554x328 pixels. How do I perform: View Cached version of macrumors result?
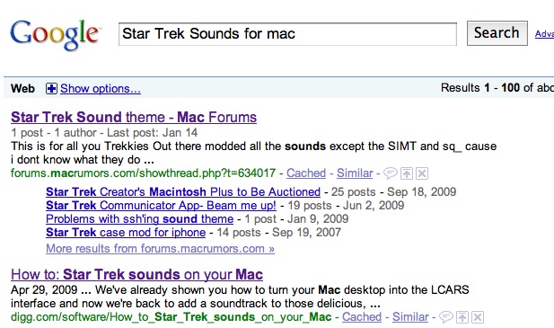click(306, 173)
